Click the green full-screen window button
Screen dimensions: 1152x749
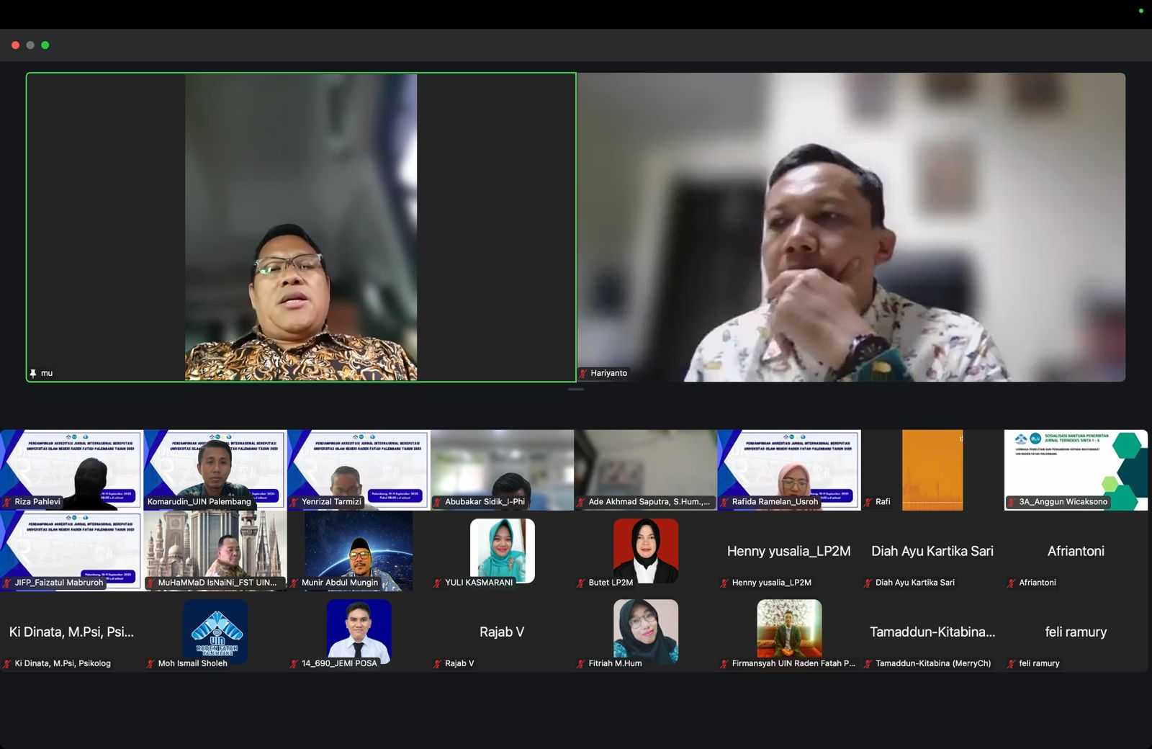coord(45,45)
